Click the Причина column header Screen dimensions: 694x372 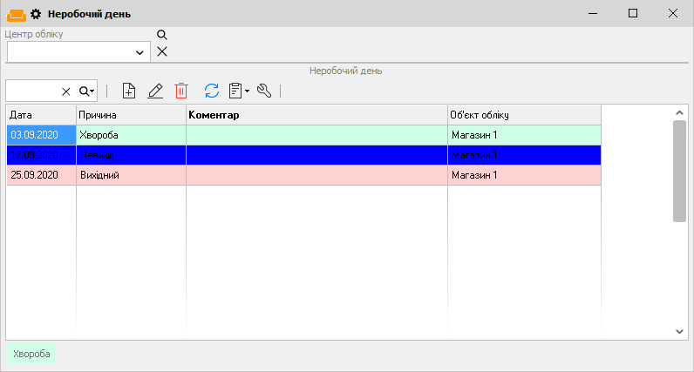[131, 115]
